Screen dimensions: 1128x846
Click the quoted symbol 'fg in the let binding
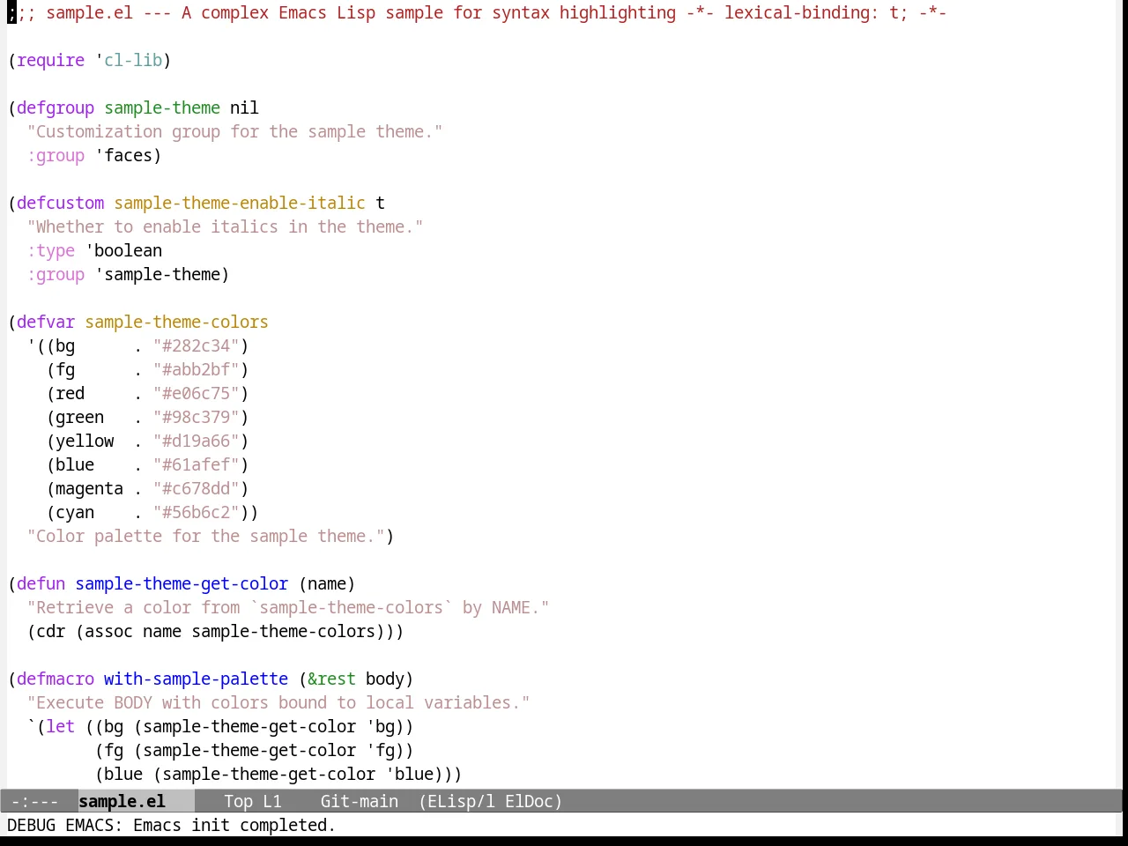pos(381,750)
